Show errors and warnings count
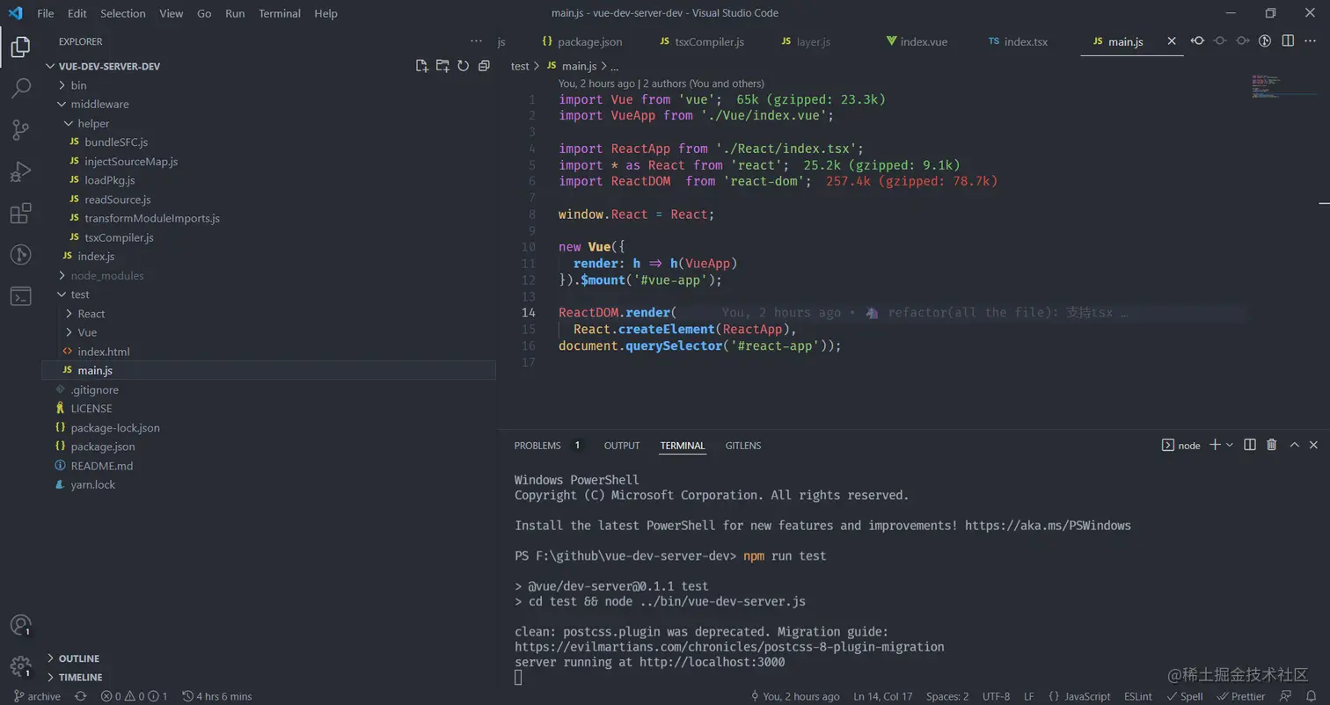Screen dimensions: 1330x705 (x=134, y=696)
